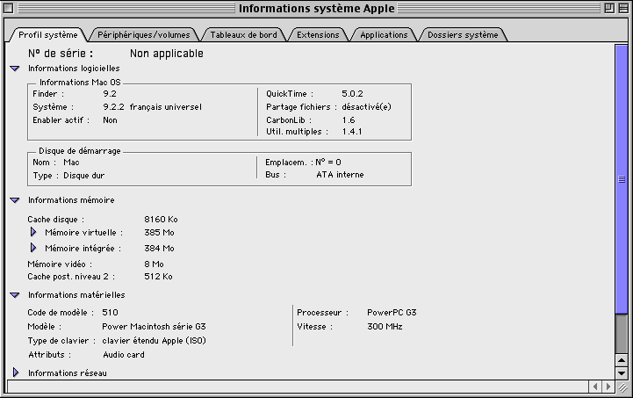633x398 pixels.
Task: Click the Cache disque '8160 Ko' value
Action: 161,220
